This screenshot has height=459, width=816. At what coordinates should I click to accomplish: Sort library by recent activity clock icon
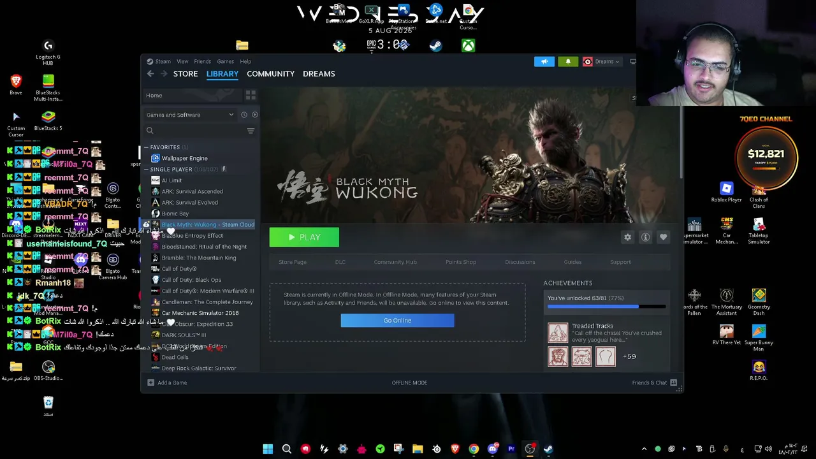244,115
